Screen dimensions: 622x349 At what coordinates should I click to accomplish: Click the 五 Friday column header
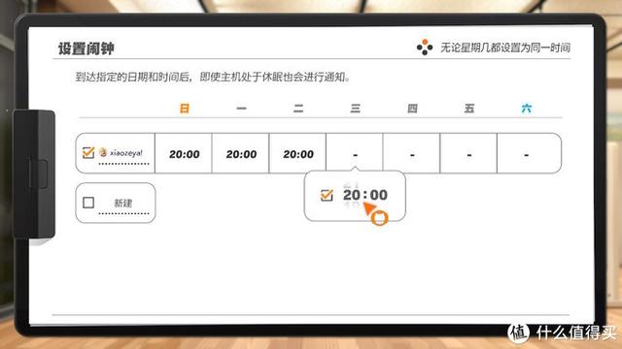tap(469, 109)
